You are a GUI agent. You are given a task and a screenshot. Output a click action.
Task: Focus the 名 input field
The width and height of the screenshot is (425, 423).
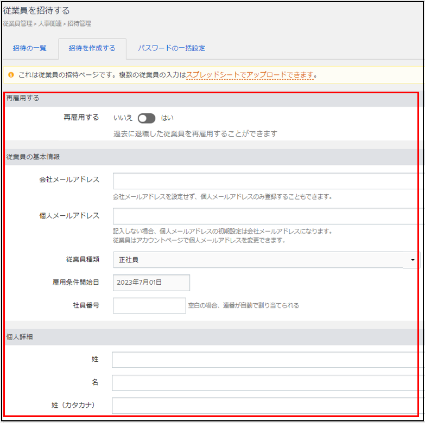266,383
